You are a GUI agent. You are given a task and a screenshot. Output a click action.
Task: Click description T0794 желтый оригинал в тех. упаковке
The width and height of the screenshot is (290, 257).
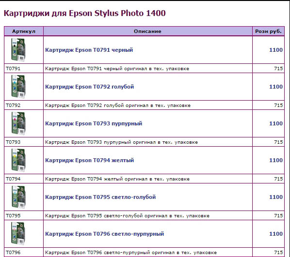pyautogui.click(x=117, y=179)
